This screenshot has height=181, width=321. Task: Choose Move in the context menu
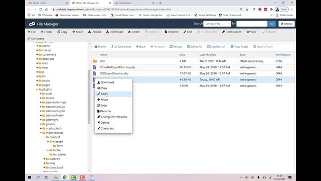coord(113,100)
